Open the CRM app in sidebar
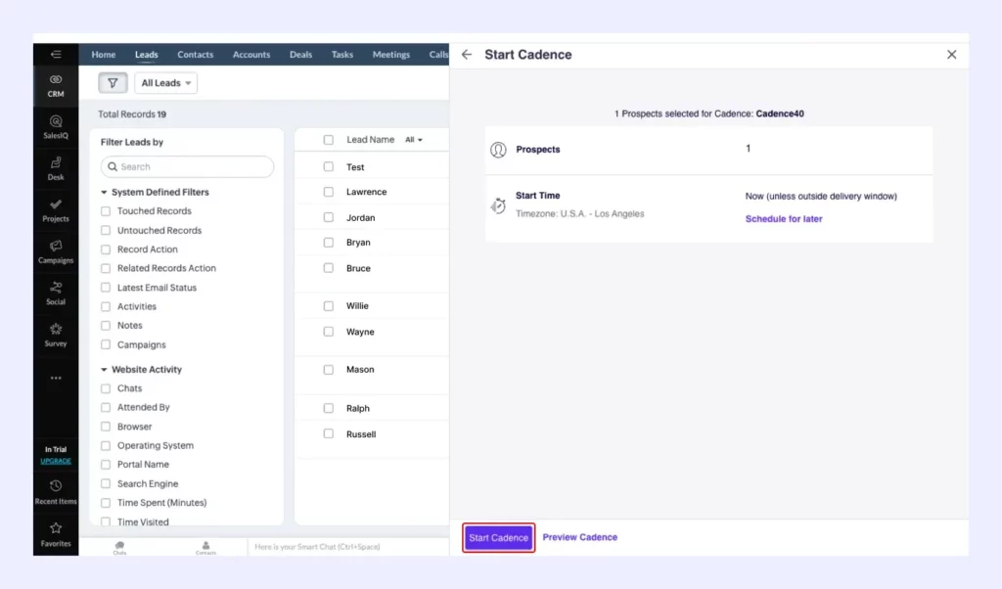This screenshot has width=1002, height=589. click(x=56, y=85)
